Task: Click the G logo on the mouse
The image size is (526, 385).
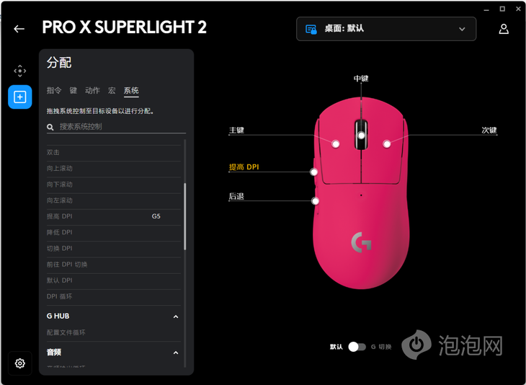Action: click(x=361, y=242)
